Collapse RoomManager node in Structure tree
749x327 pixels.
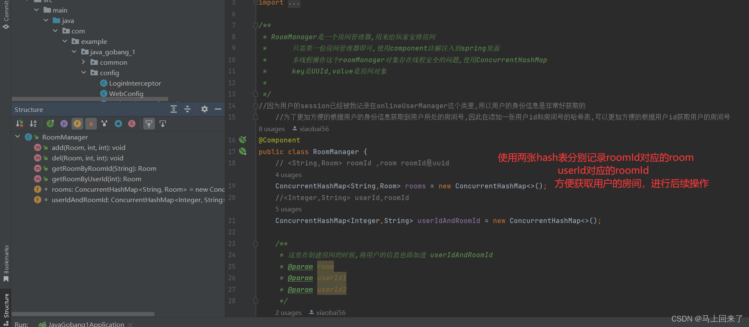pos(18,137)
